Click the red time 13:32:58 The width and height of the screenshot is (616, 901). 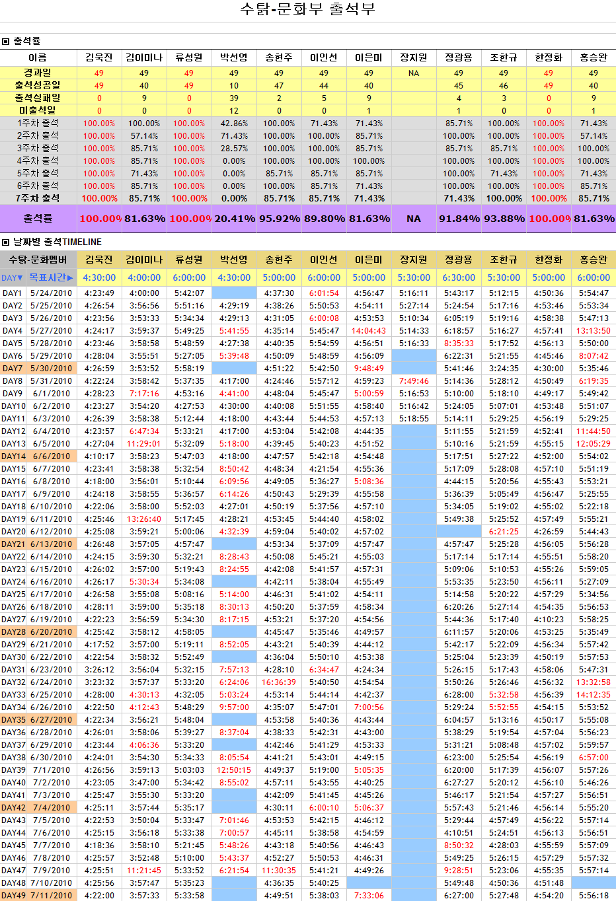(x=594, y=682)
